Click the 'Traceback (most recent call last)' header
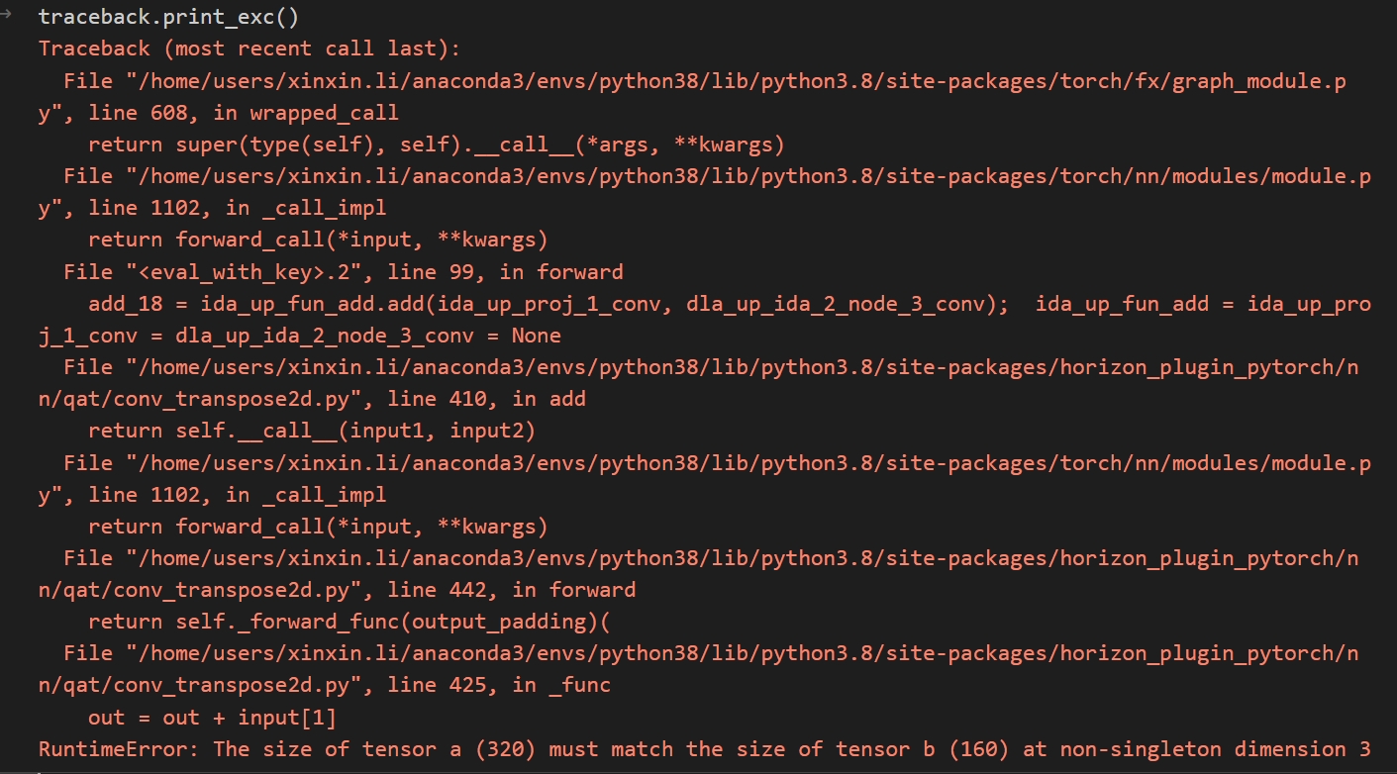The height and width of the screenshot is (774, 1397). pyautogui.click(x=249, y=48)
